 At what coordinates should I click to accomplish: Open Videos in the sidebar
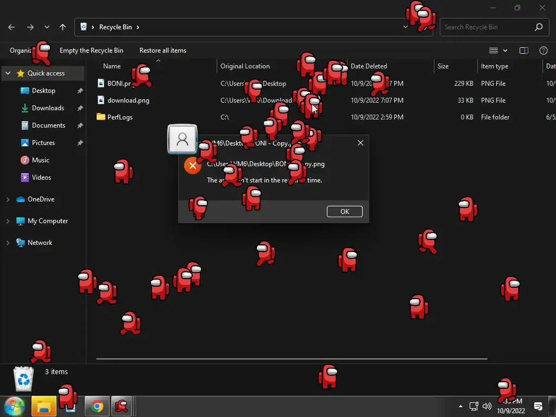coord(41,178)
